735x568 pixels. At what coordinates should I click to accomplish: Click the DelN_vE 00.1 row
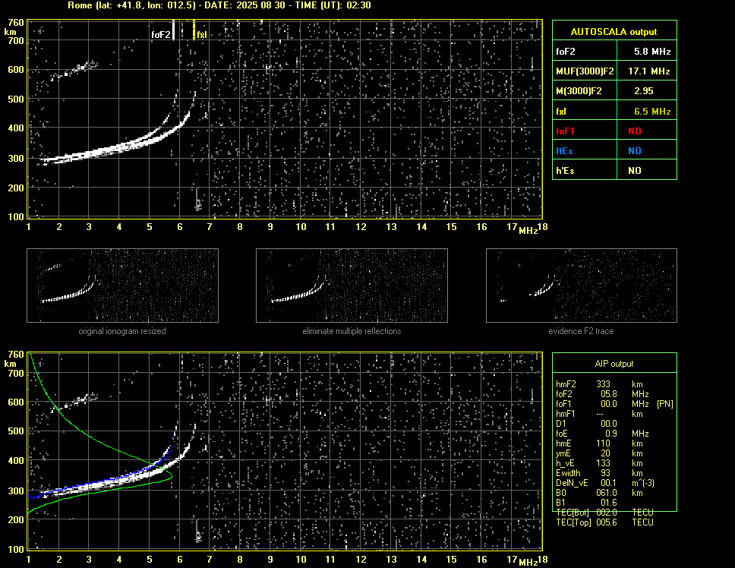(x=605, y=483)
